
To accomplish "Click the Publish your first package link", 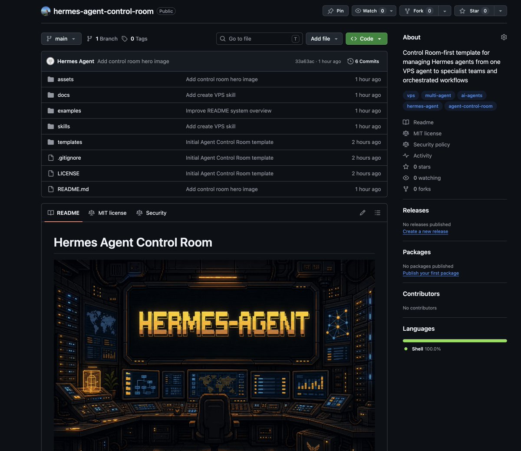I will pyautogui.click(x=431, y=273).
